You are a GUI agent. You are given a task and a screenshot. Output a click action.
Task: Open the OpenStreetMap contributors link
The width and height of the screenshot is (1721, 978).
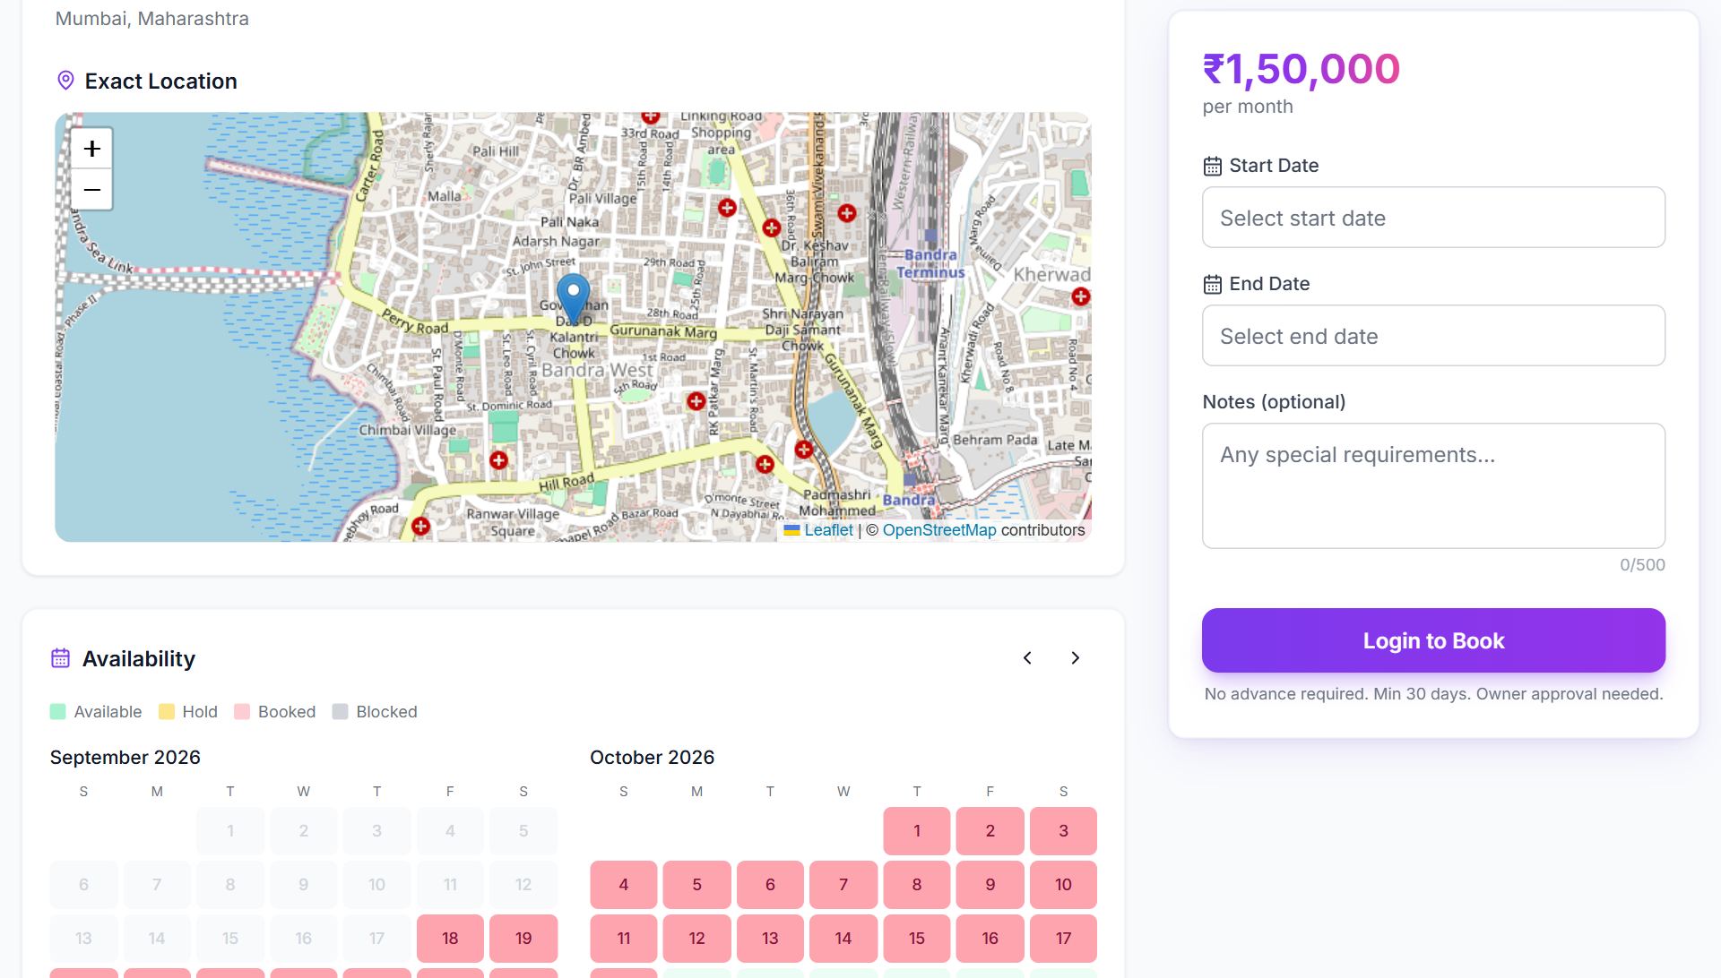939,530
